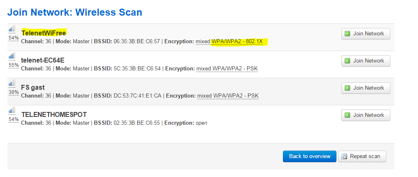
Task: Join the TelenetWiFree network
Action: 366,34
